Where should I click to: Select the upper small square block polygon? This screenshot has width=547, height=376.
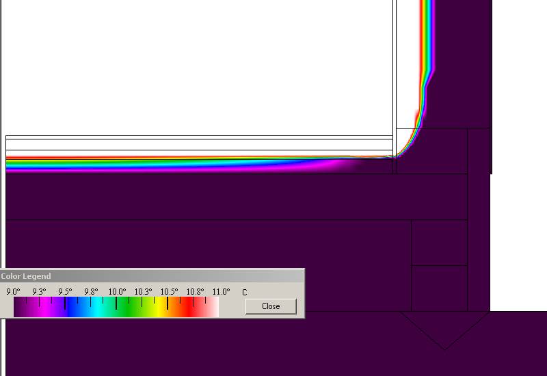tap(439, 243)
